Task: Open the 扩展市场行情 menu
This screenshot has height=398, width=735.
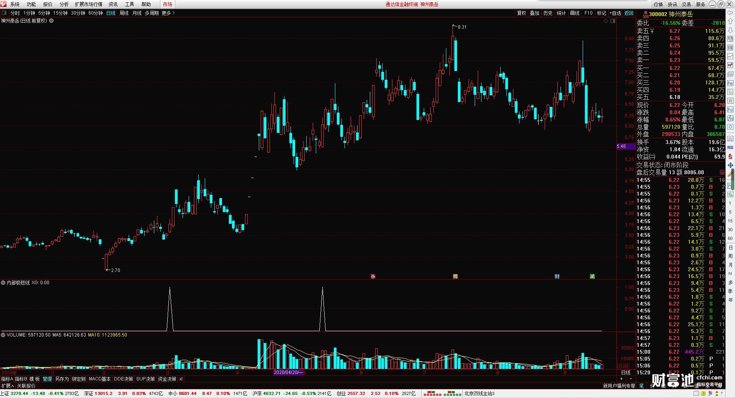Action: [x=89, y=4]
